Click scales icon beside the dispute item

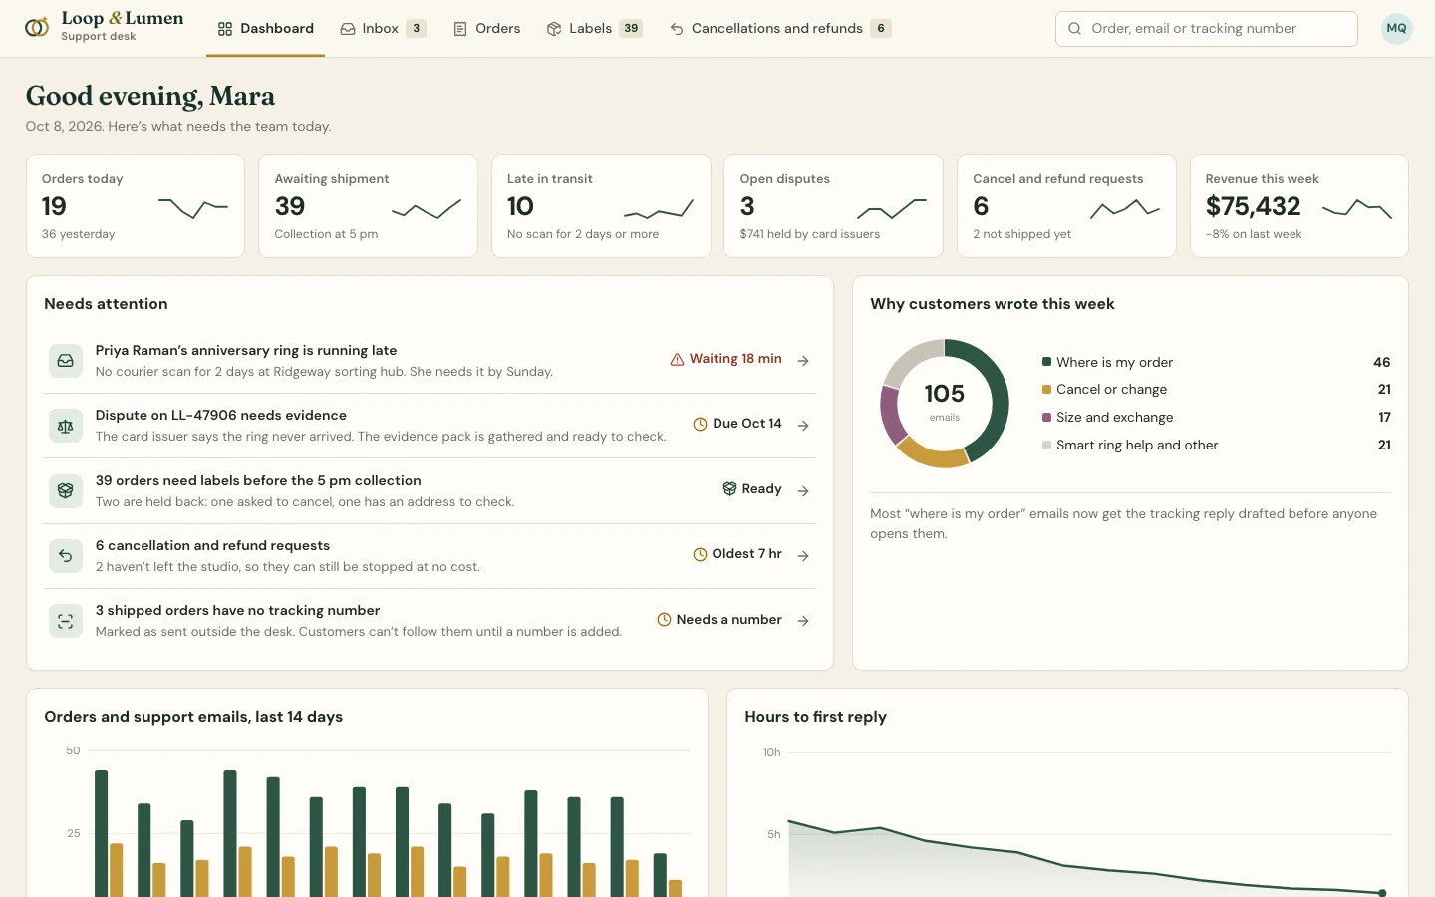pyautogui.click(x=66, y=426)
